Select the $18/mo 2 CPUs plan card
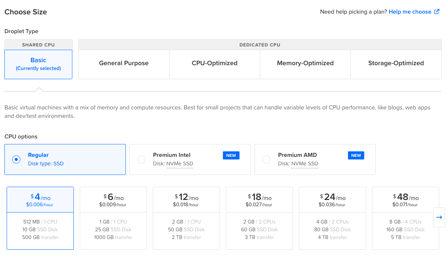The width and height of the screenshot is (448, 260). click(x=259, y=218)
